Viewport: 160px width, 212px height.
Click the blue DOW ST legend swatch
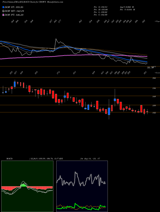coord(4,7)
